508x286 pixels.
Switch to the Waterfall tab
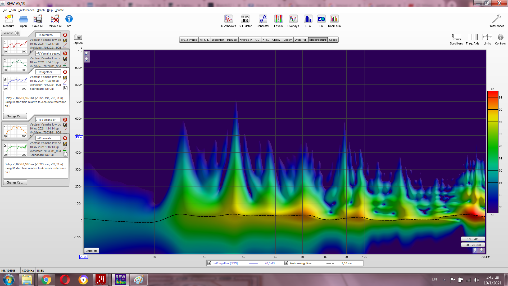(x=300, y=40)
